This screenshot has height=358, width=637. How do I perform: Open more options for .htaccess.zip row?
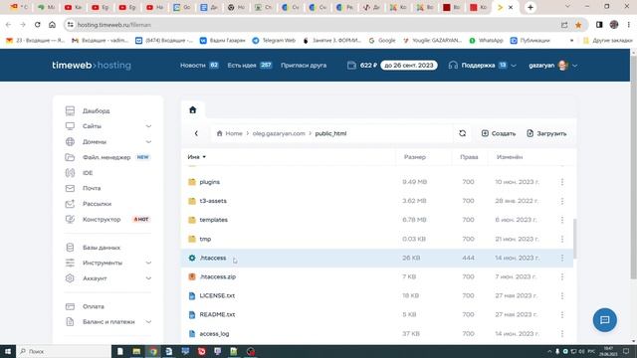[562, 276]
